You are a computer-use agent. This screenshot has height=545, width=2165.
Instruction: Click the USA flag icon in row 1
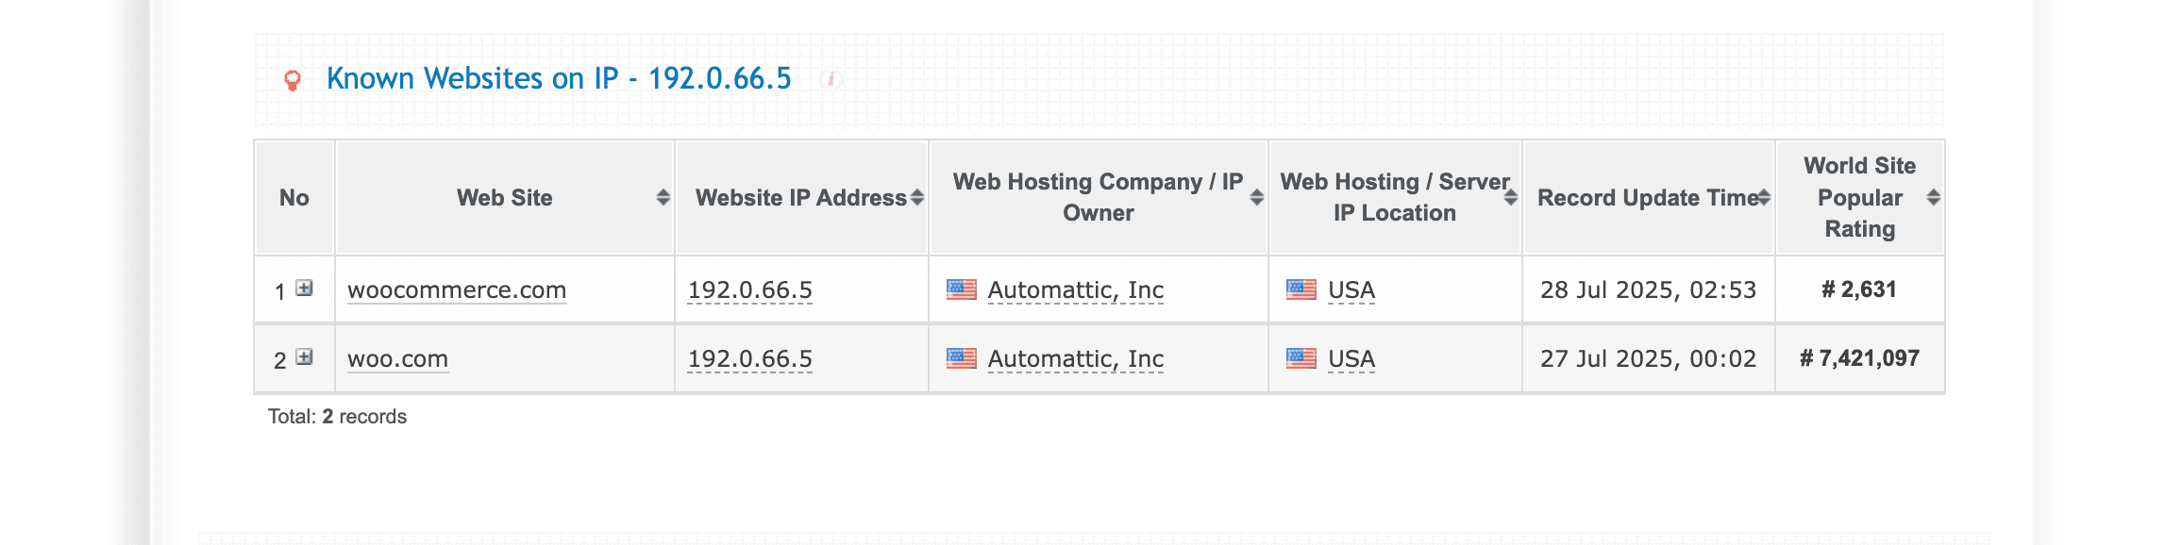click(1301, 289)
